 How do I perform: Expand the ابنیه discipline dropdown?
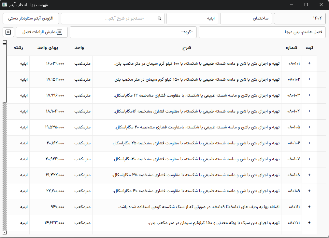coord(193,19)
